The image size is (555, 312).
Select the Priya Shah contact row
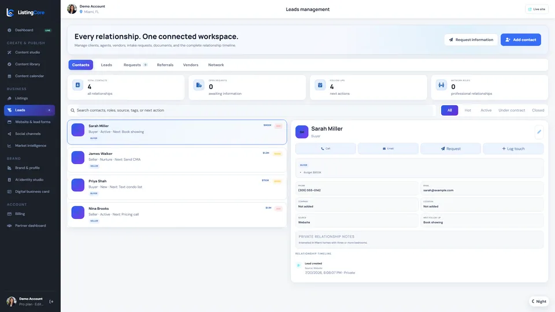point(177,187)
